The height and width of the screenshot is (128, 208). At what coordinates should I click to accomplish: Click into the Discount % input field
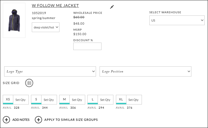tap(87, 46)
